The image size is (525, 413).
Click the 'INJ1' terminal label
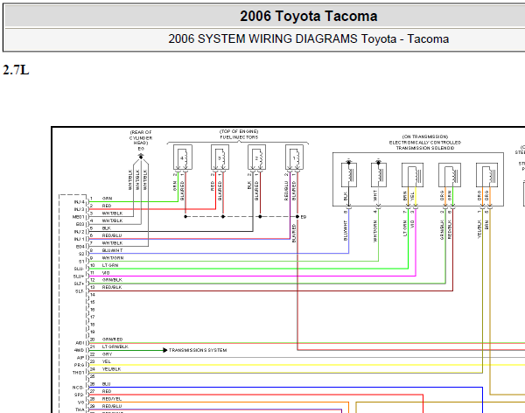80,239
